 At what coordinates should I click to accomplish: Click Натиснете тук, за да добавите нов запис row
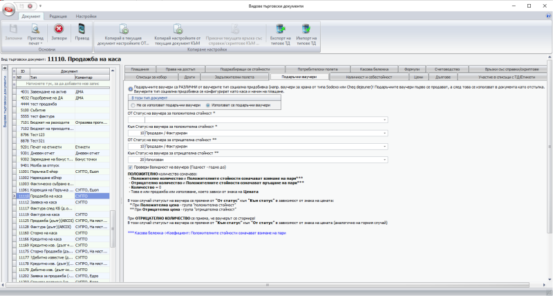pos(63,84)
